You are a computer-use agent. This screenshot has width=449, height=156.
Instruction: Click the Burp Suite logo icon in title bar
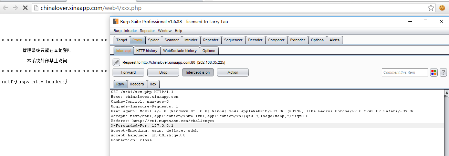116,21
